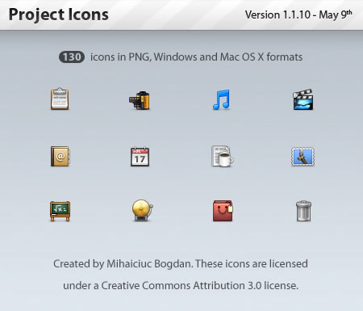Screen dimensions: 363x311
Task: Click the 'Created by Mihaiciuc Bogdan' line
Action: (x=181, y=264)
